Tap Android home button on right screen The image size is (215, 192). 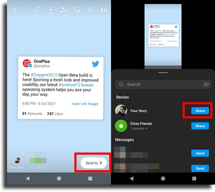(x=163, y=179)
